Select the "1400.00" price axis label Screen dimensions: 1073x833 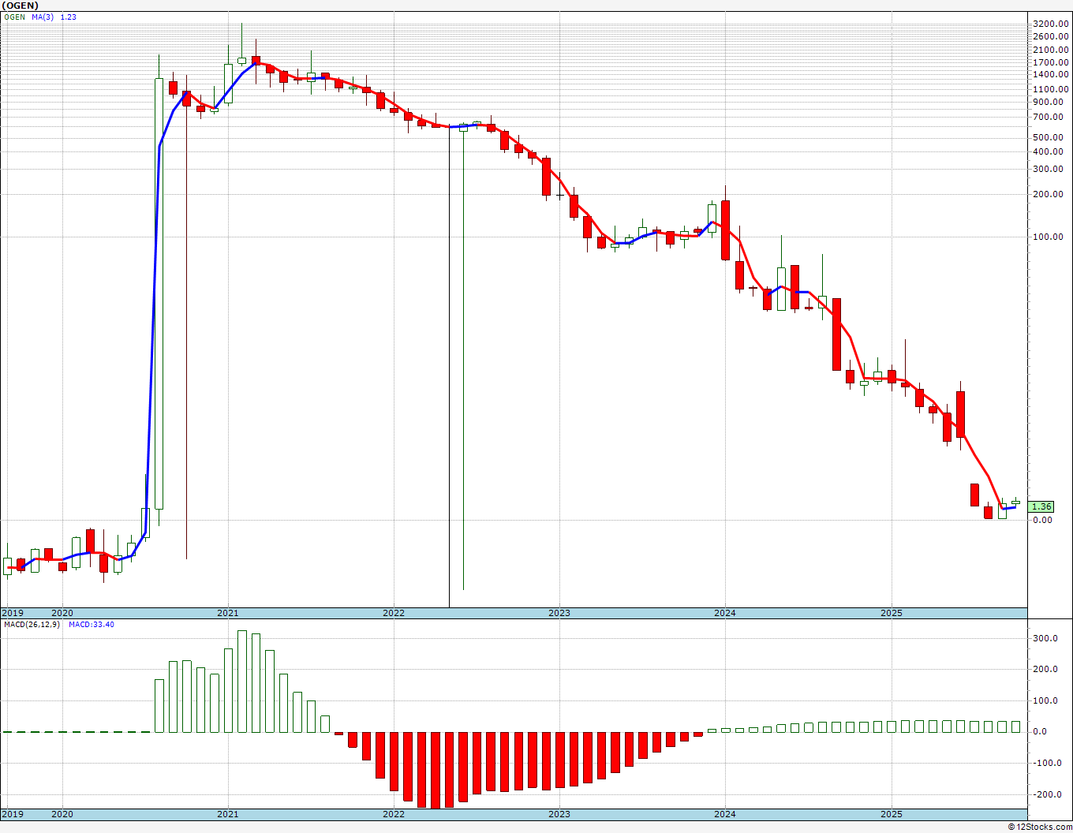(x=1050, y=74)
